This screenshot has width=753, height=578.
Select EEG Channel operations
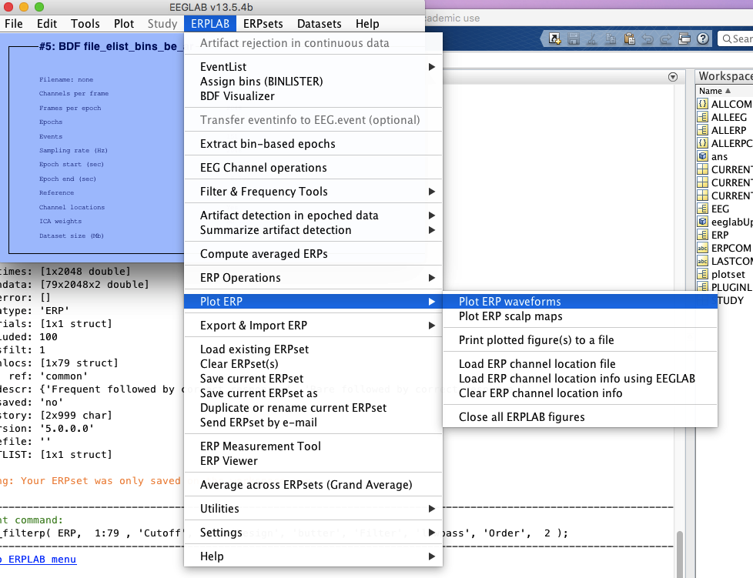pyautogui.click(x=313, y=168)
